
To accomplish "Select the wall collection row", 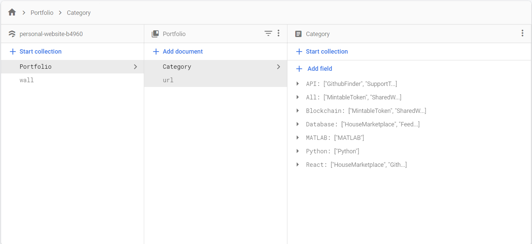I will 72,80.
